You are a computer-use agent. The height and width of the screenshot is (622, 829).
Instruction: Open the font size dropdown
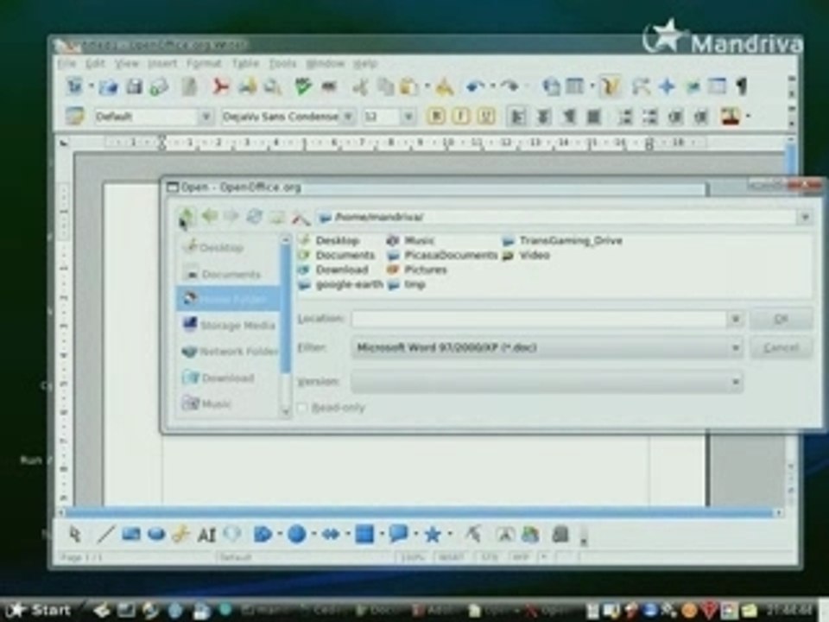click(x=408, y=117)
